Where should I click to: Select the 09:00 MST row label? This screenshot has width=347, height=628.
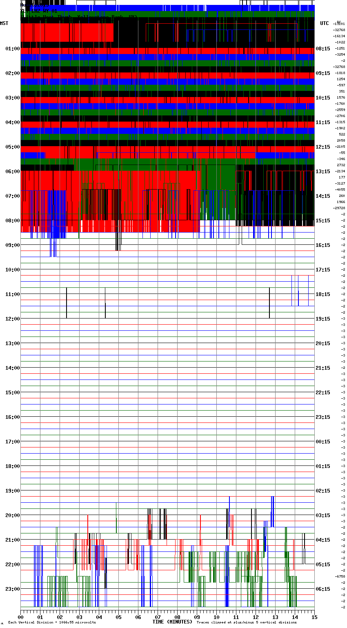point(13,245)
